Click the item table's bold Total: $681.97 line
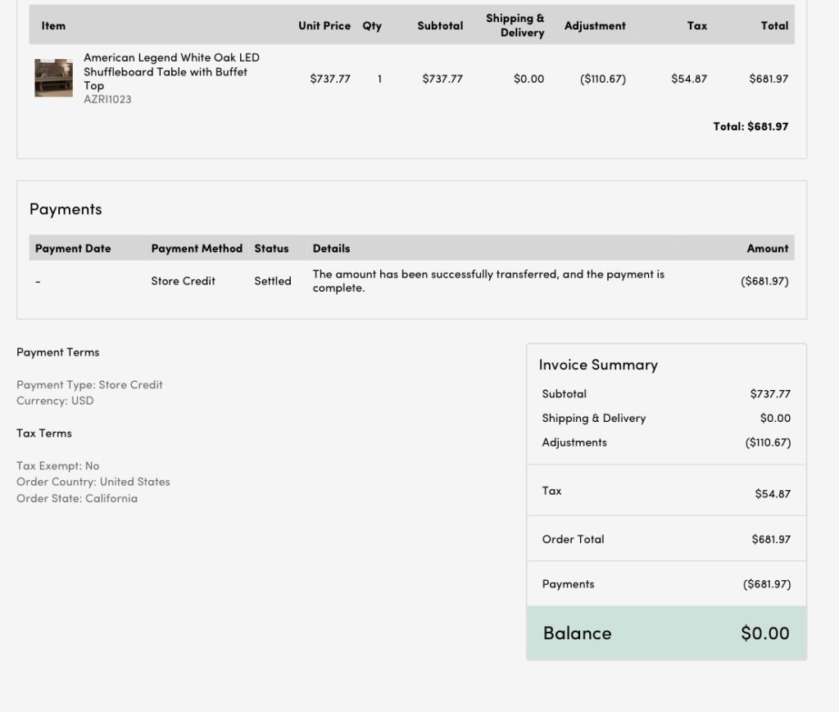 click(x=750, y=126)
